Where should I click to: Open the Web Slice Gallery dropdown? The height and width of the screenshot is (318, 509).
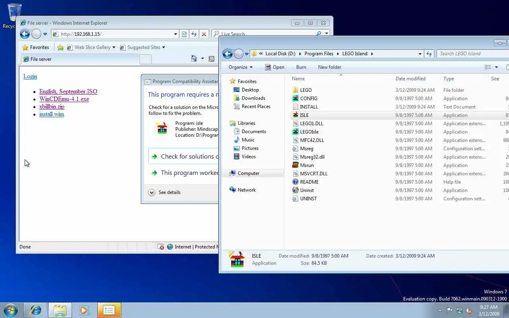coord(114,47)
